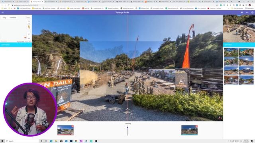The image size is (255, 143).
Task: Open a new browser tab
Action: pos(231,2)
